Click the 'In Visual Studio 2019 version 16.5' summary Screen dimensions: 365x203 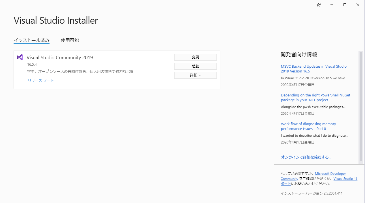click(x=314, y=78)
